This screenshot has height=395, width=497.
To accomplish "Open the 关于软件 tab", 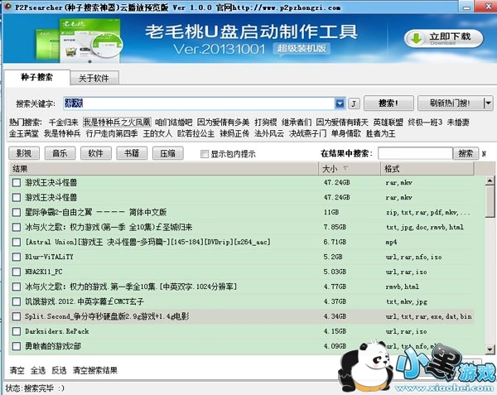I will point(94,78).
